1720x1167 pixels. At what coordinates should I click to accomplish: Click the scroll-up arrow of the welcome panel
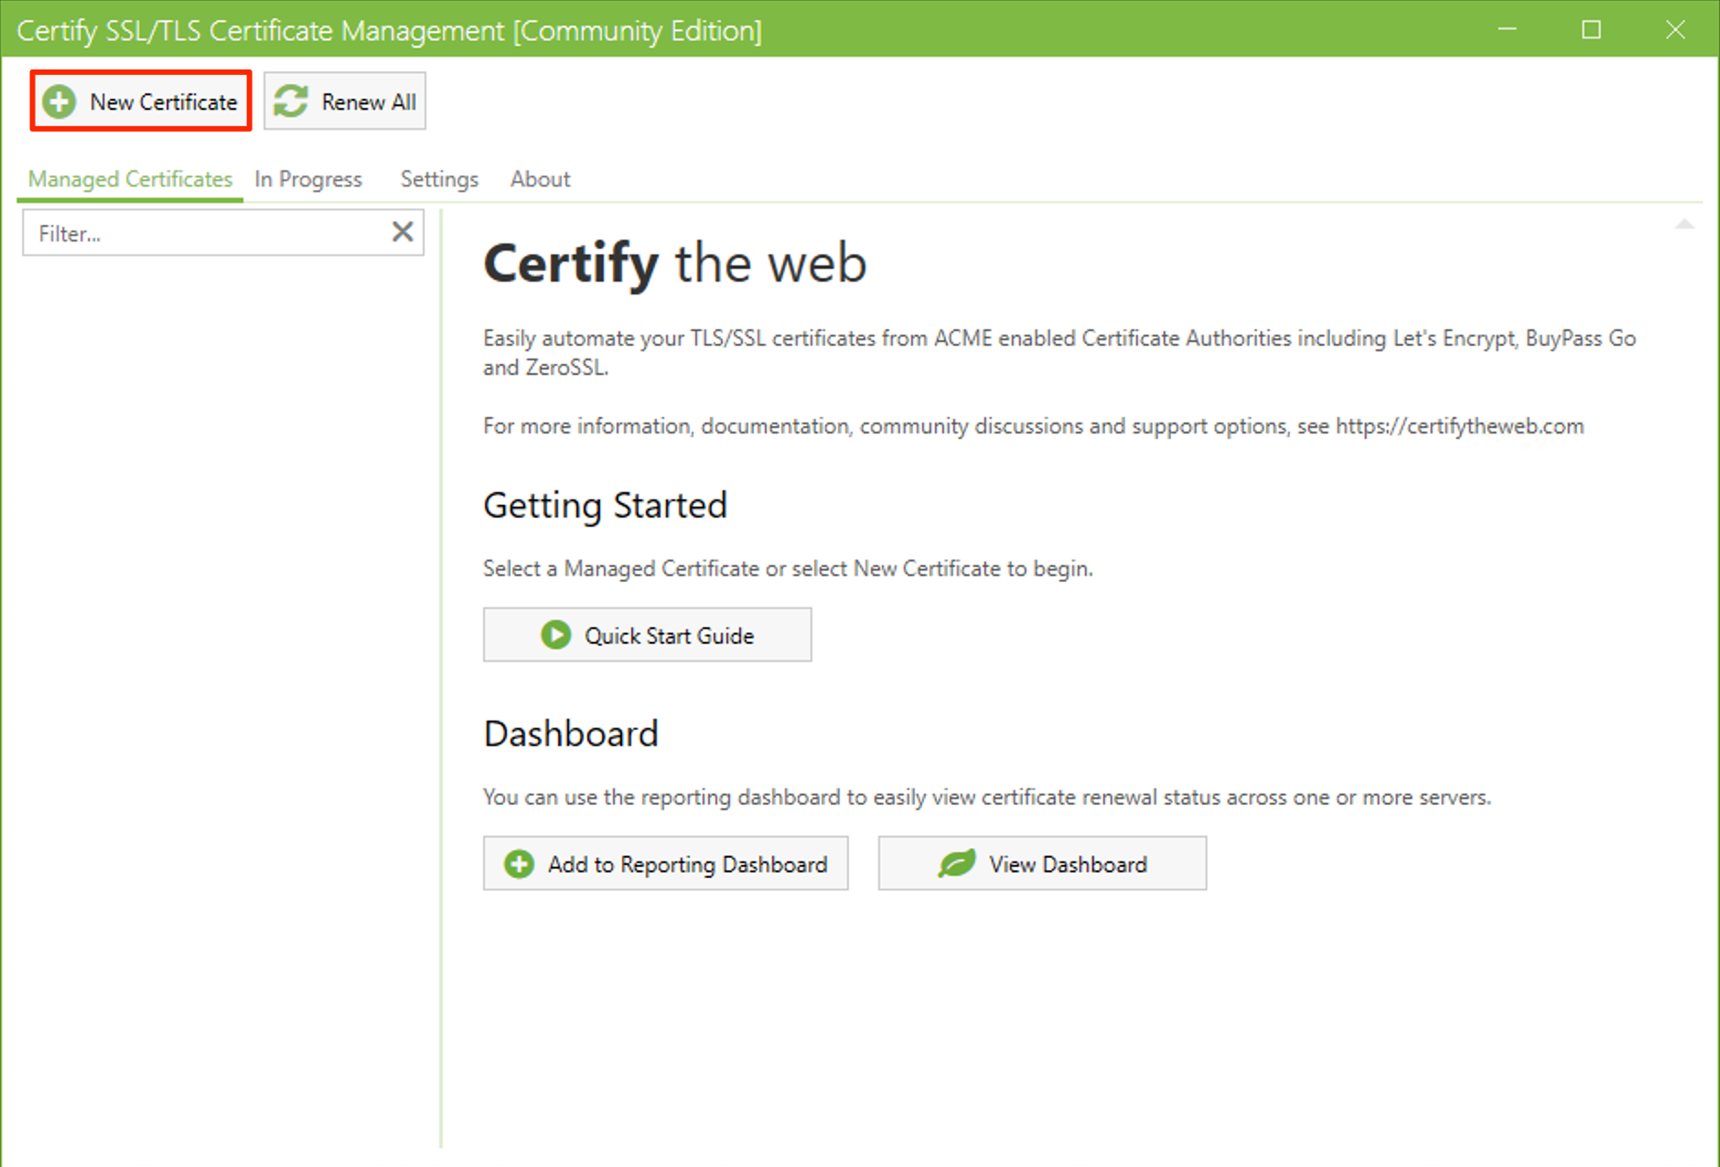coord(1684,224)
